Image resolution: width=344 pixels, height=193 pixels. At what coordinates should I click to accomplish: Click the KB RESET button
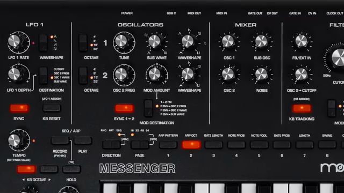point(52,108)
